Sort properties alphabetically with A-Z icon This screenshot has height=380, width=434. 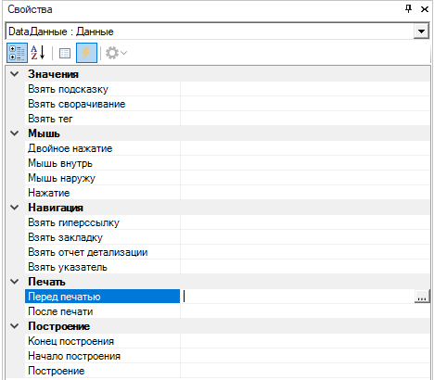tap(38, 53)
